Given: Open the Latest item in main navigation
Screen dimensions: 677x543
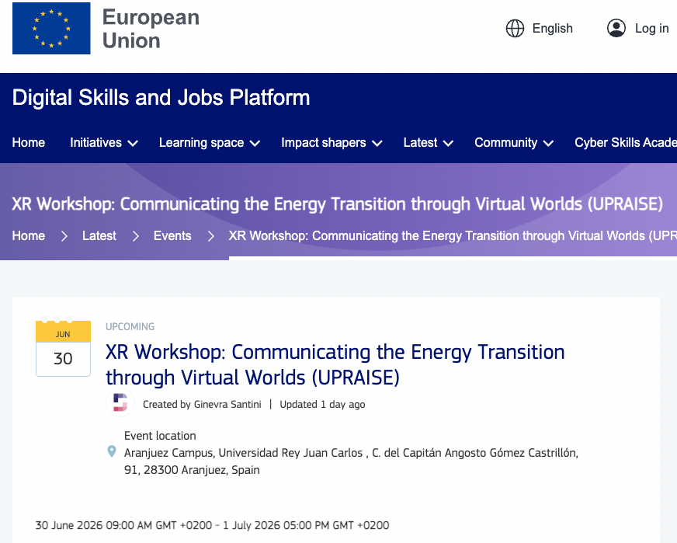Looking at the screenshot, I should tap(420, 143).
